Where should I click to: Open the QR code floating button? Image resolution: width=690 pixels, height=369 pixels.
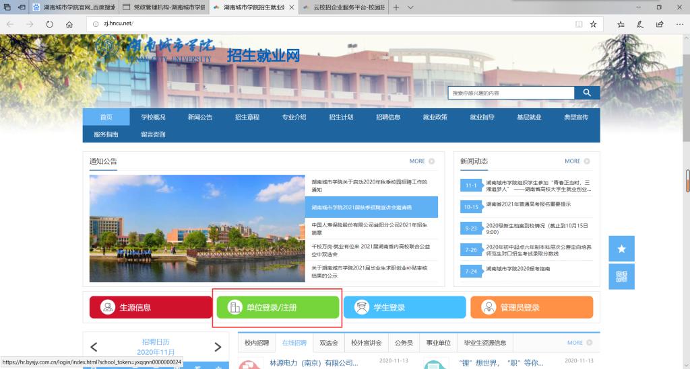point(621,276)
